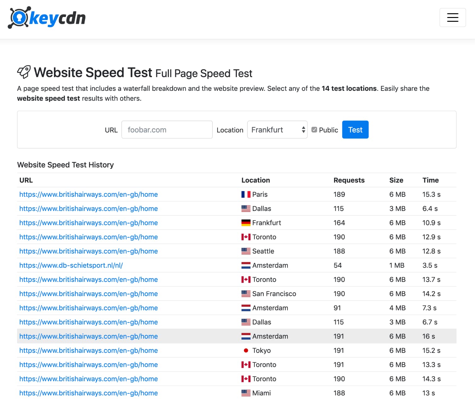
Task: Disable public sharing of test results
Action: click(x=314, y=129)
